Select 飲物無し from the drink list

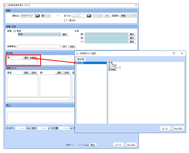[x=113, y=70]
